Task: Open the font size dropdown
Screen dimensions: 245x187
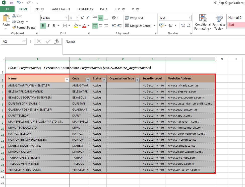Action: pos(77,18)
